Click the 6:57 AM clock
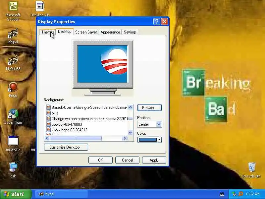265x199 pixels. coord(253,194)
